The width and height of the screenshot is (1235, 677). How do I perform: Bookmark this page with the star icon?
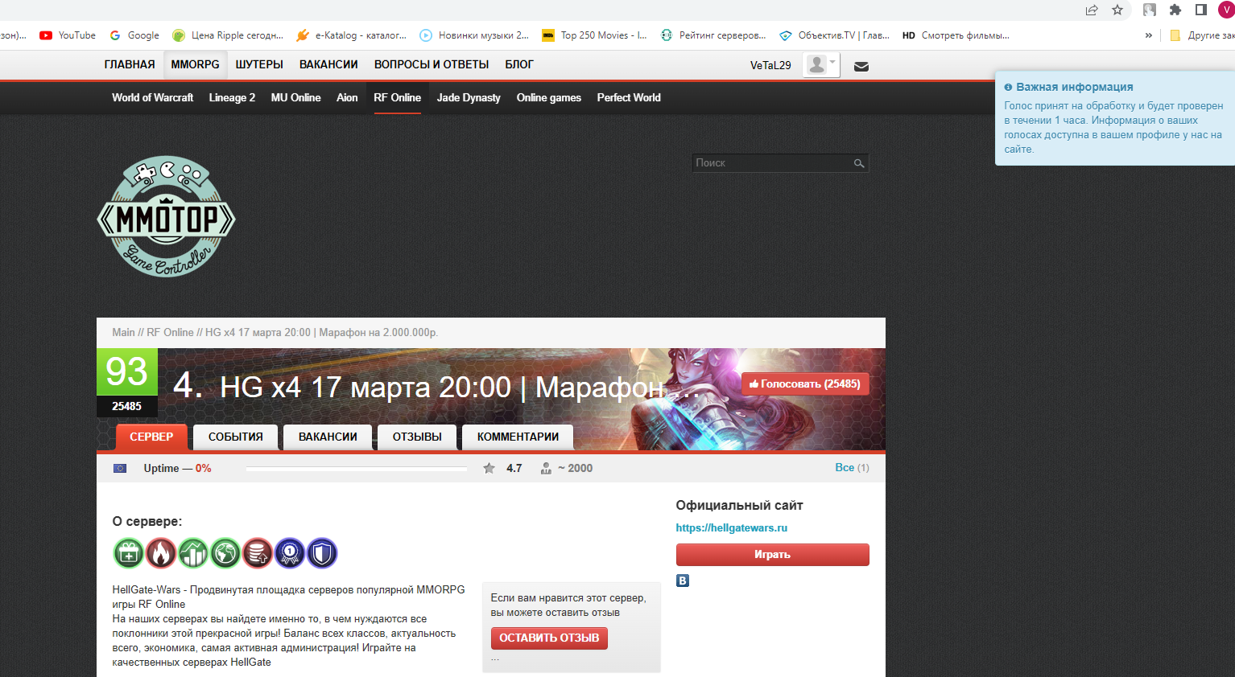click(x=1117, y=10)
